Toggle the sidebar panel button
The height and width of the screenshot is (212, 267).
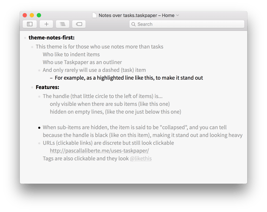(x=30, y=24)
